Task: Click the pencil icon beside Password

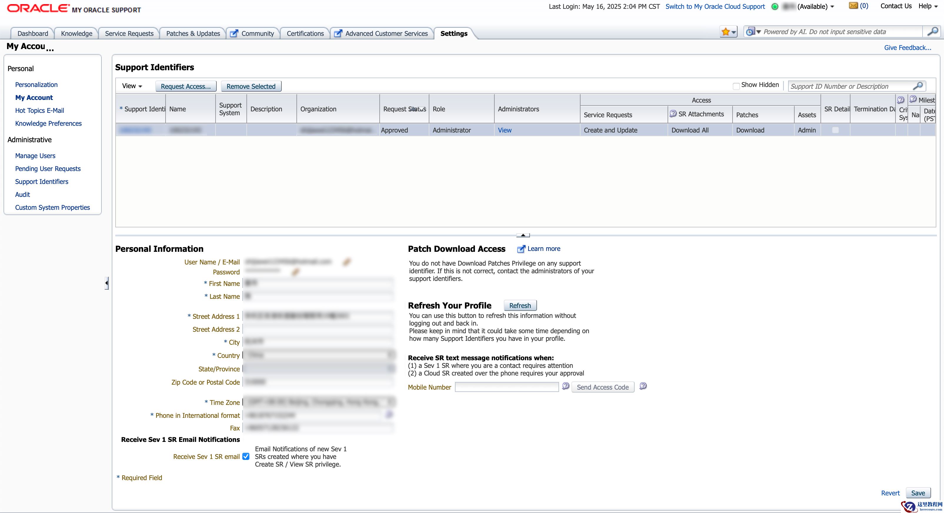Action: coord(296,272)
